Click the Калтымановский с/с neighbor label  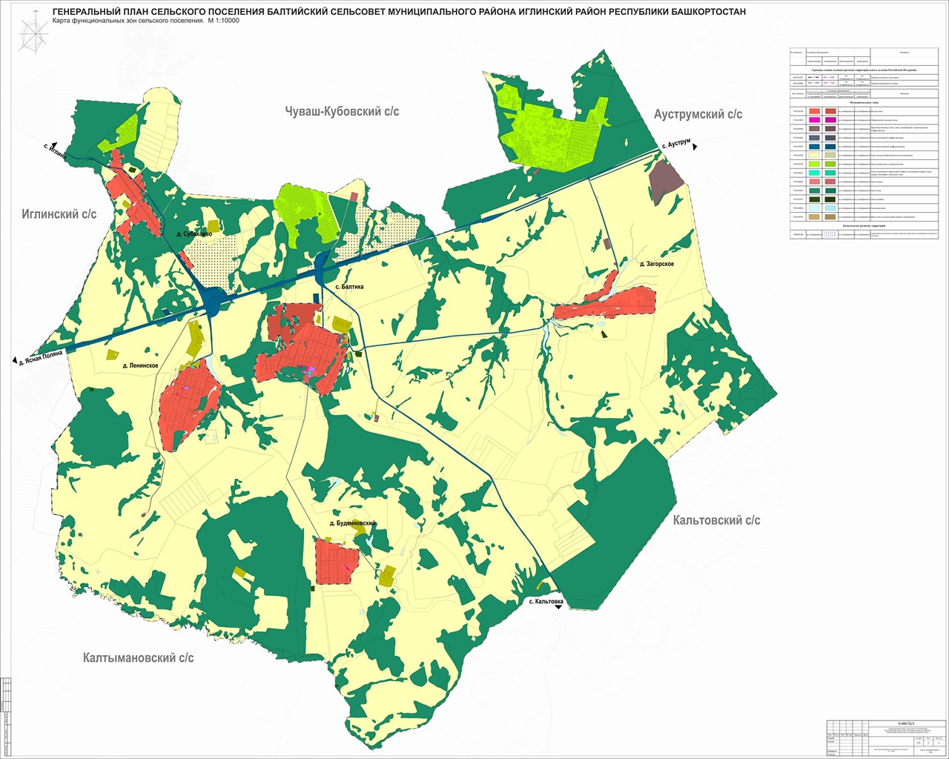click(x=139, y=657)
